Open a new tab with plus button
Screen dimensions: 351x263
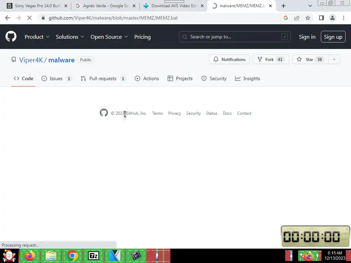[283, 6]
